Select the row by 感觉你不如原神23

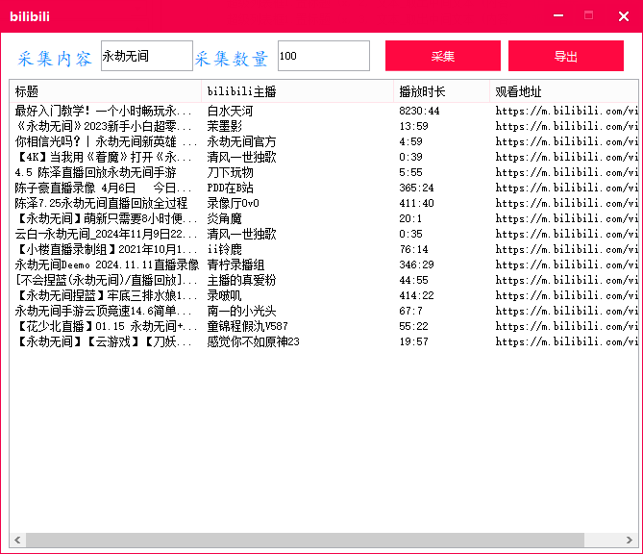click(x=254, y=342)
